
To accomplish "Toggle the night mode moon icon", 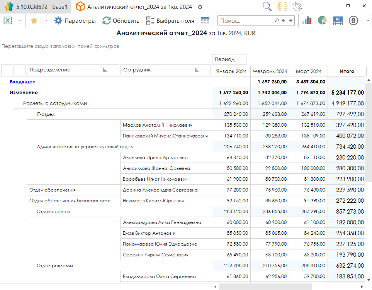I will pos(297,7).
